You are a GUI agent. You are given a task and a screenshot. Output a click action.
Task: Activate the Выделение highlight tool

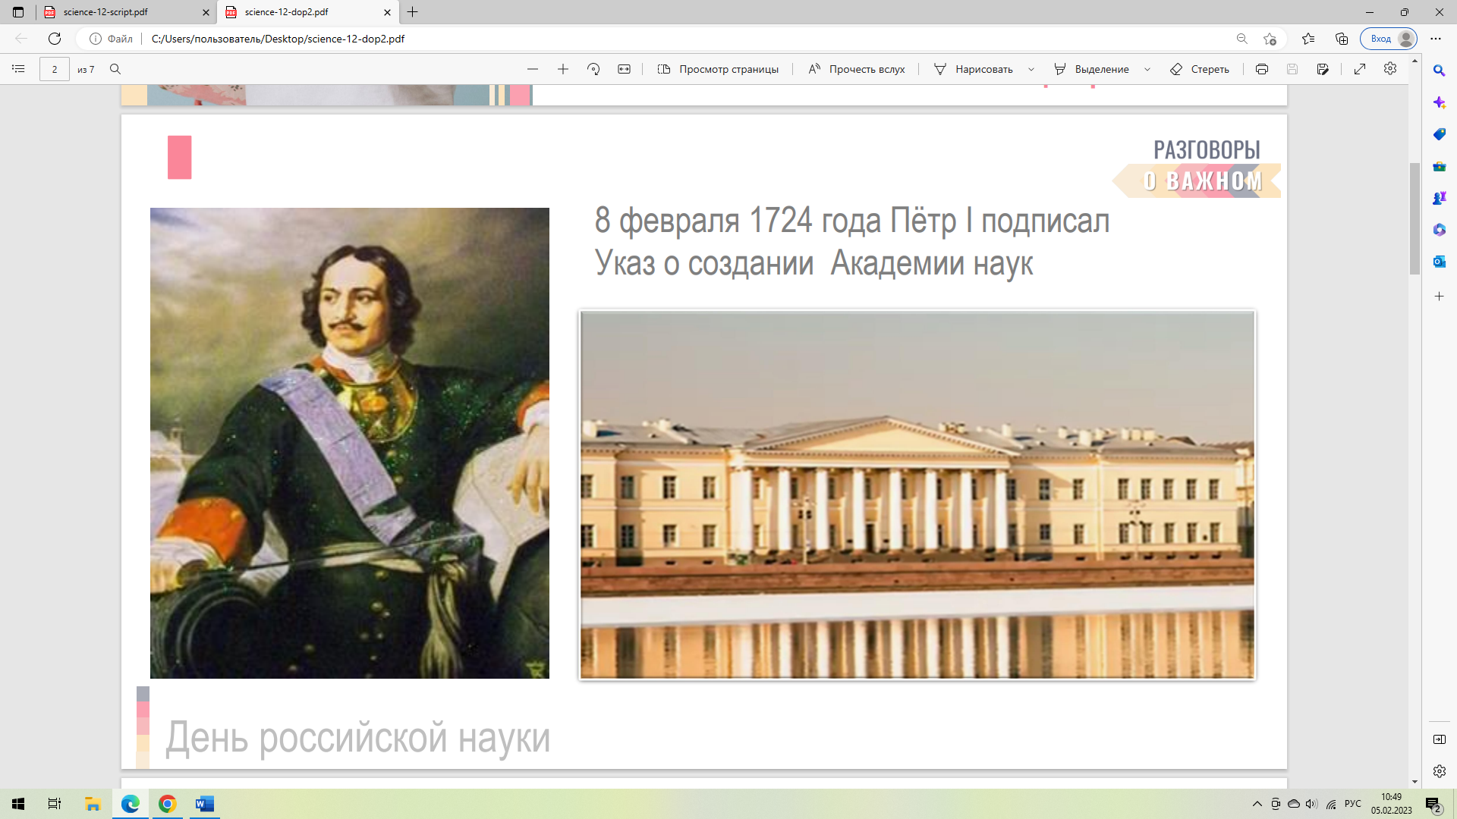point(1091,69)
